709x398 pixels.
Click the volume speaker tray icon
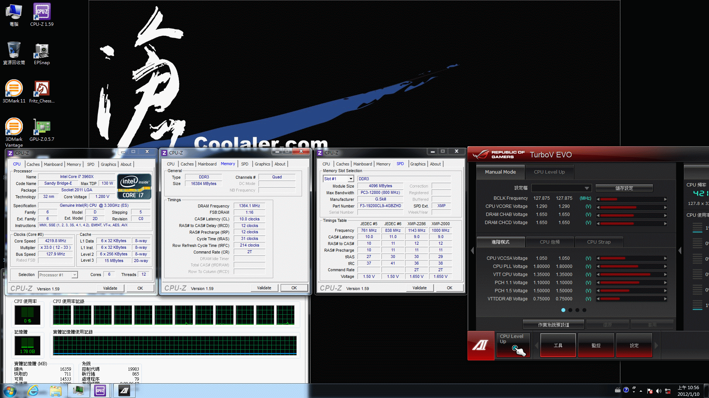(659, 391)
